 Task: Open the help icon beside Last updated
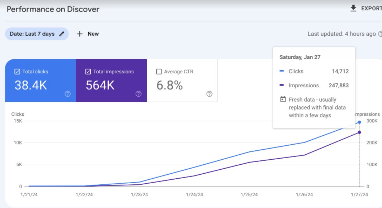pyautogui.click(x=379, y=34)
